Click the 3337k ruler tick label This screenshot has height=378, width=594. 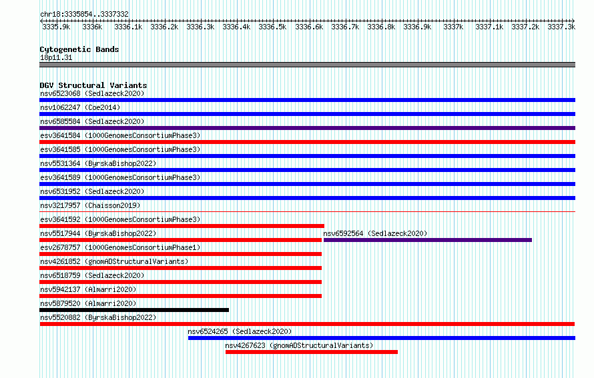[453, 27]
